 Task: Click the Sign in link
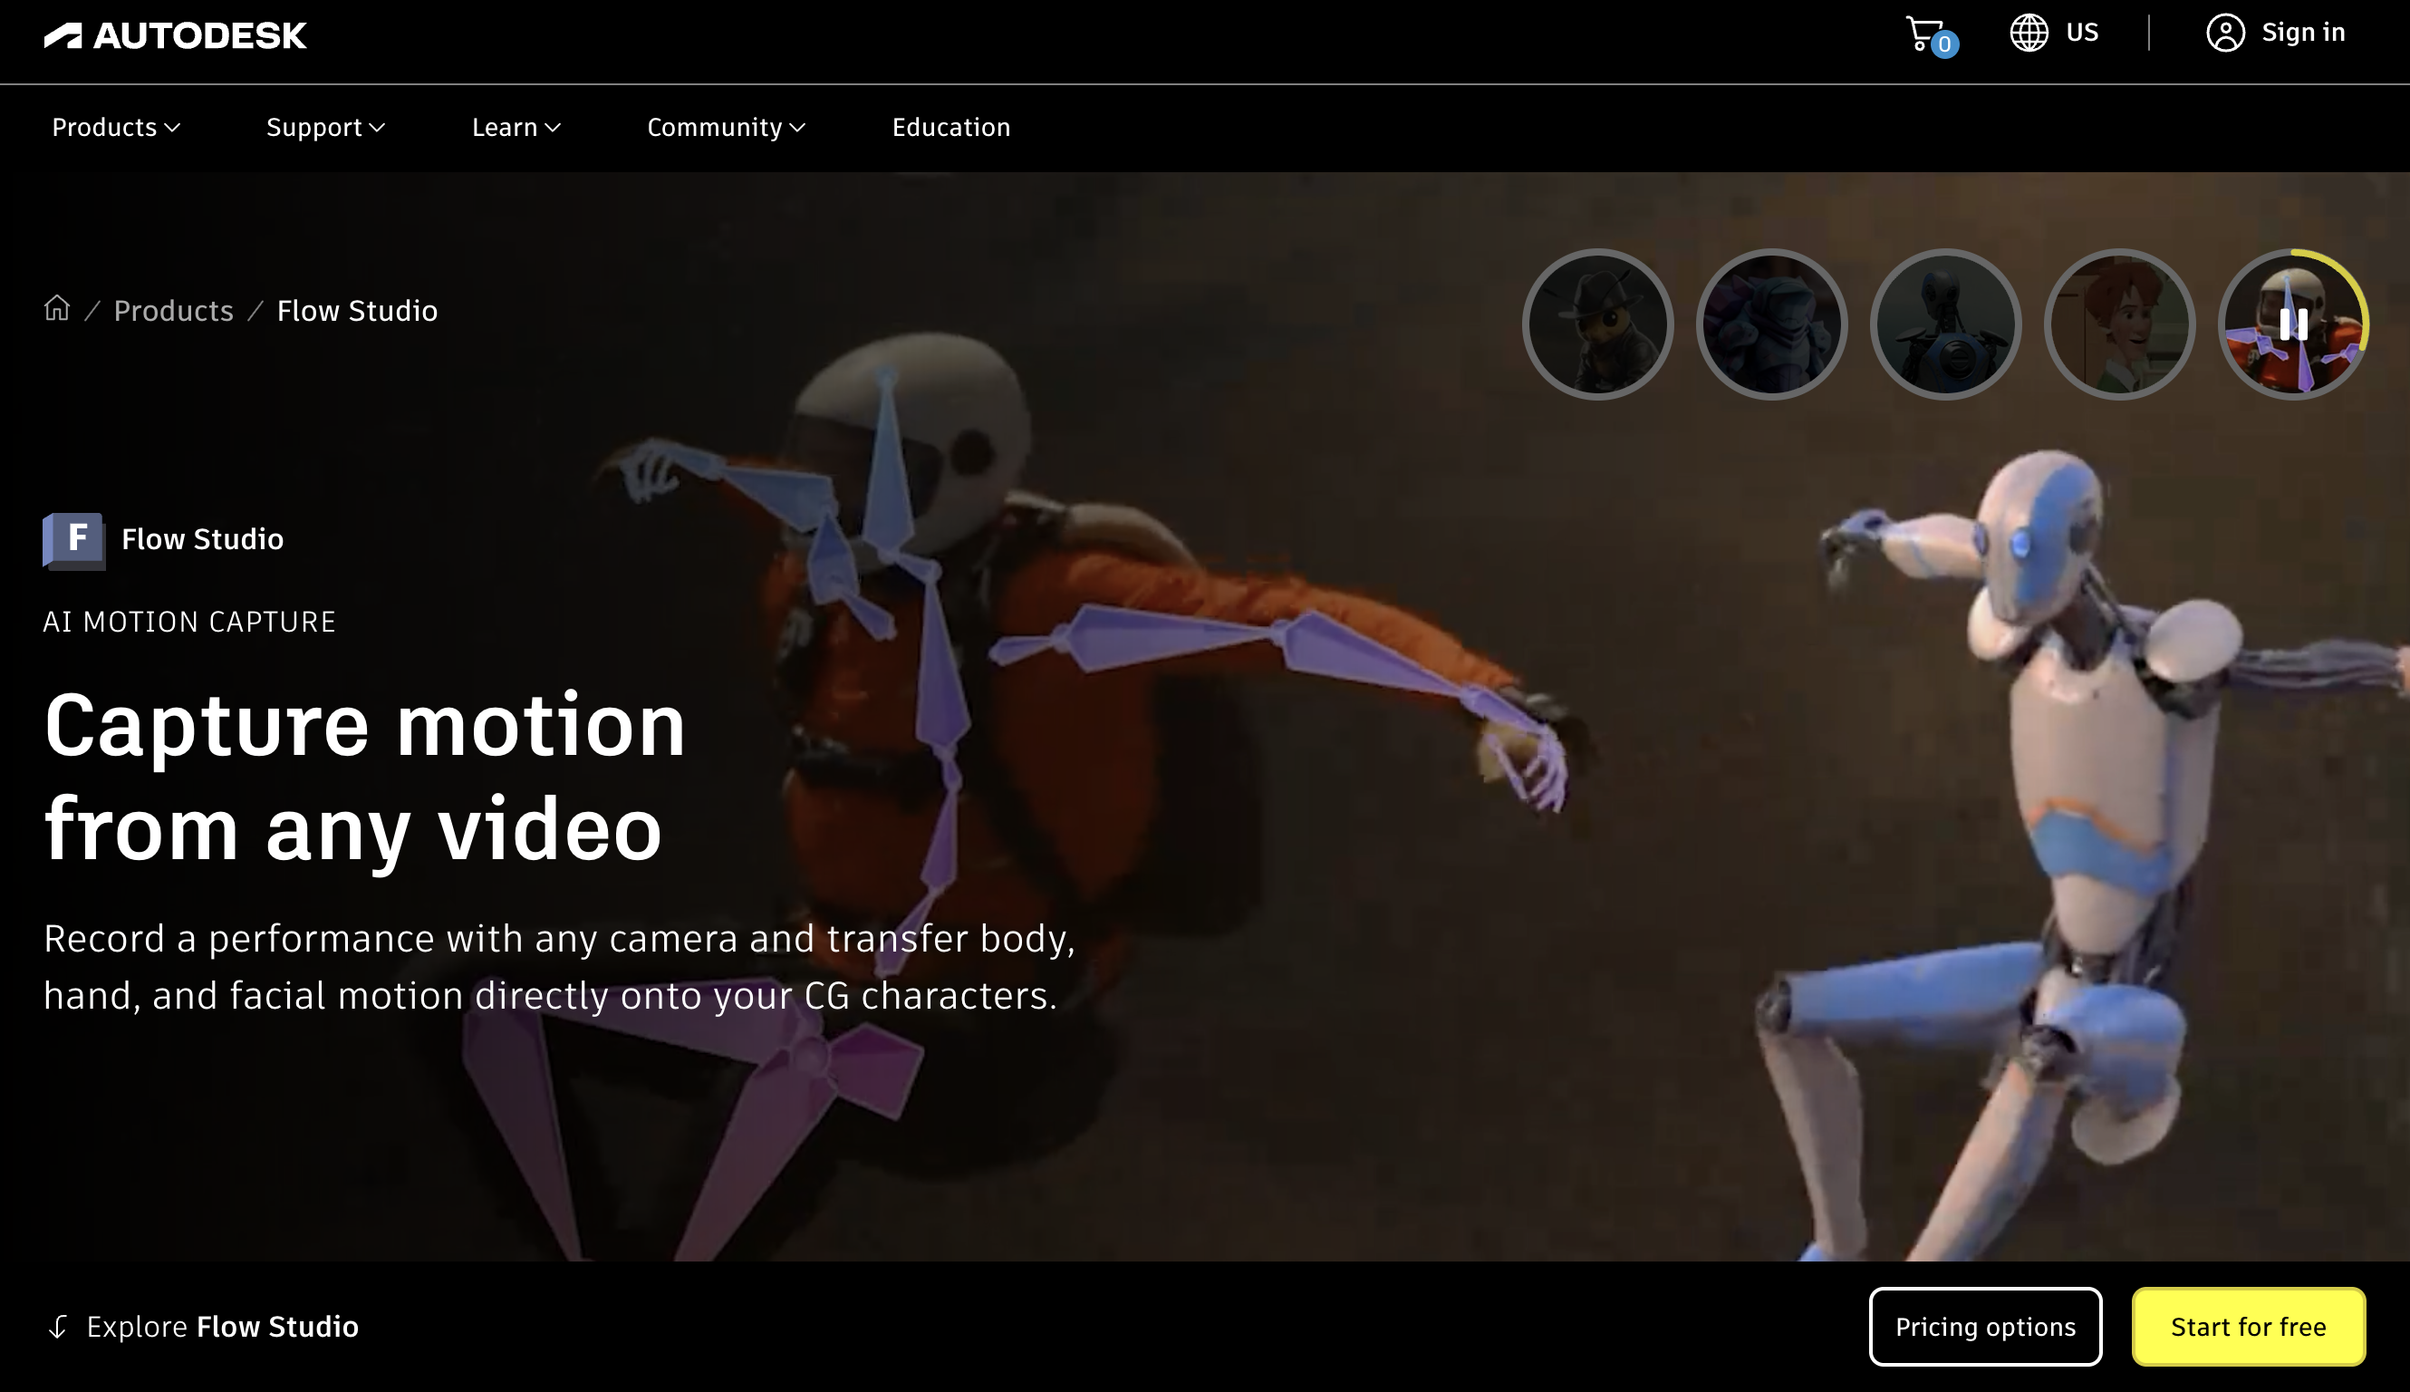coord(2303,33)
